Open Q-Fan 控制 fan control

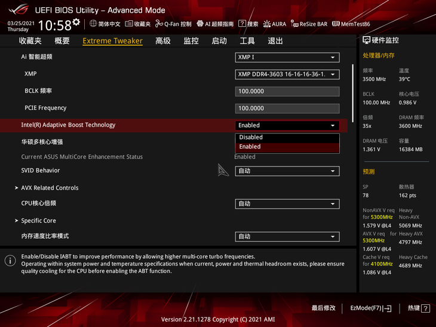pyautogui.click(x=174, y=24)
